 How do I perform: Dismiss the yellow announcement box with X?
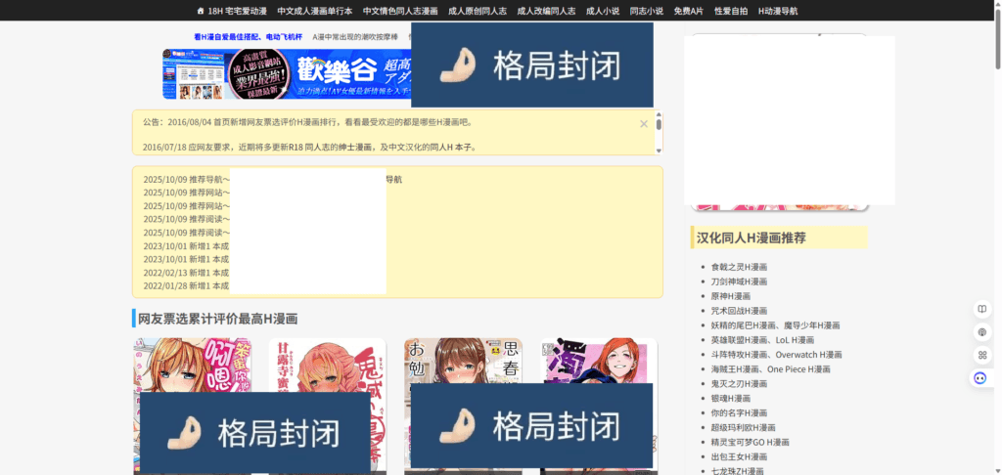click(644, 124)
